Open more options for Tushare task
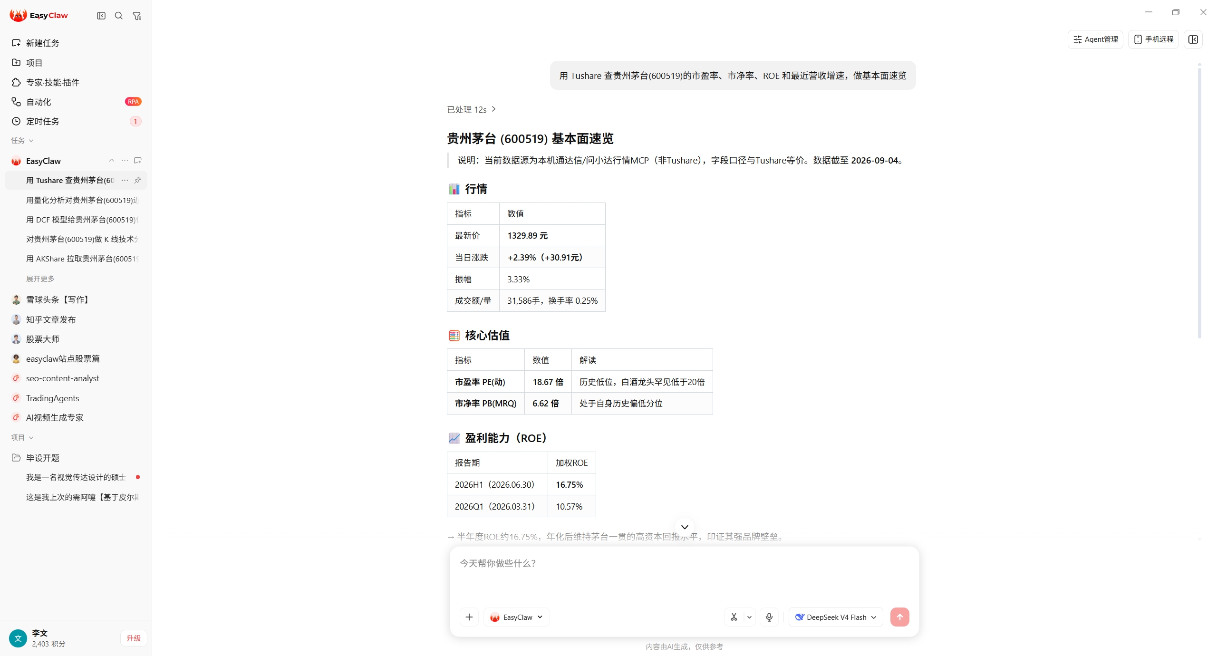Screen dimensions: 1217x656 [x=125, y=180]
